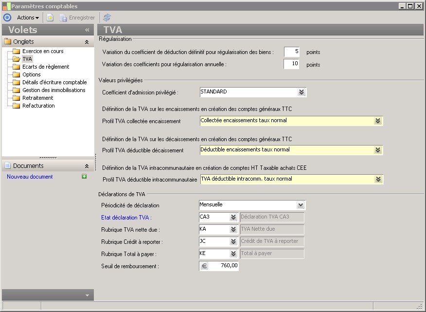Viewport: 426px width, 312px height.
Task: Collapse the Volets side panel
Action: 87,30
